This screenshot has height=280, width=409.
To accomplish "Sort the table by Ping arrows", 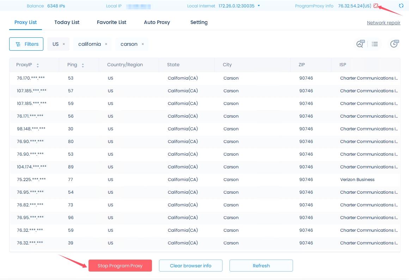I will [83, 65].
